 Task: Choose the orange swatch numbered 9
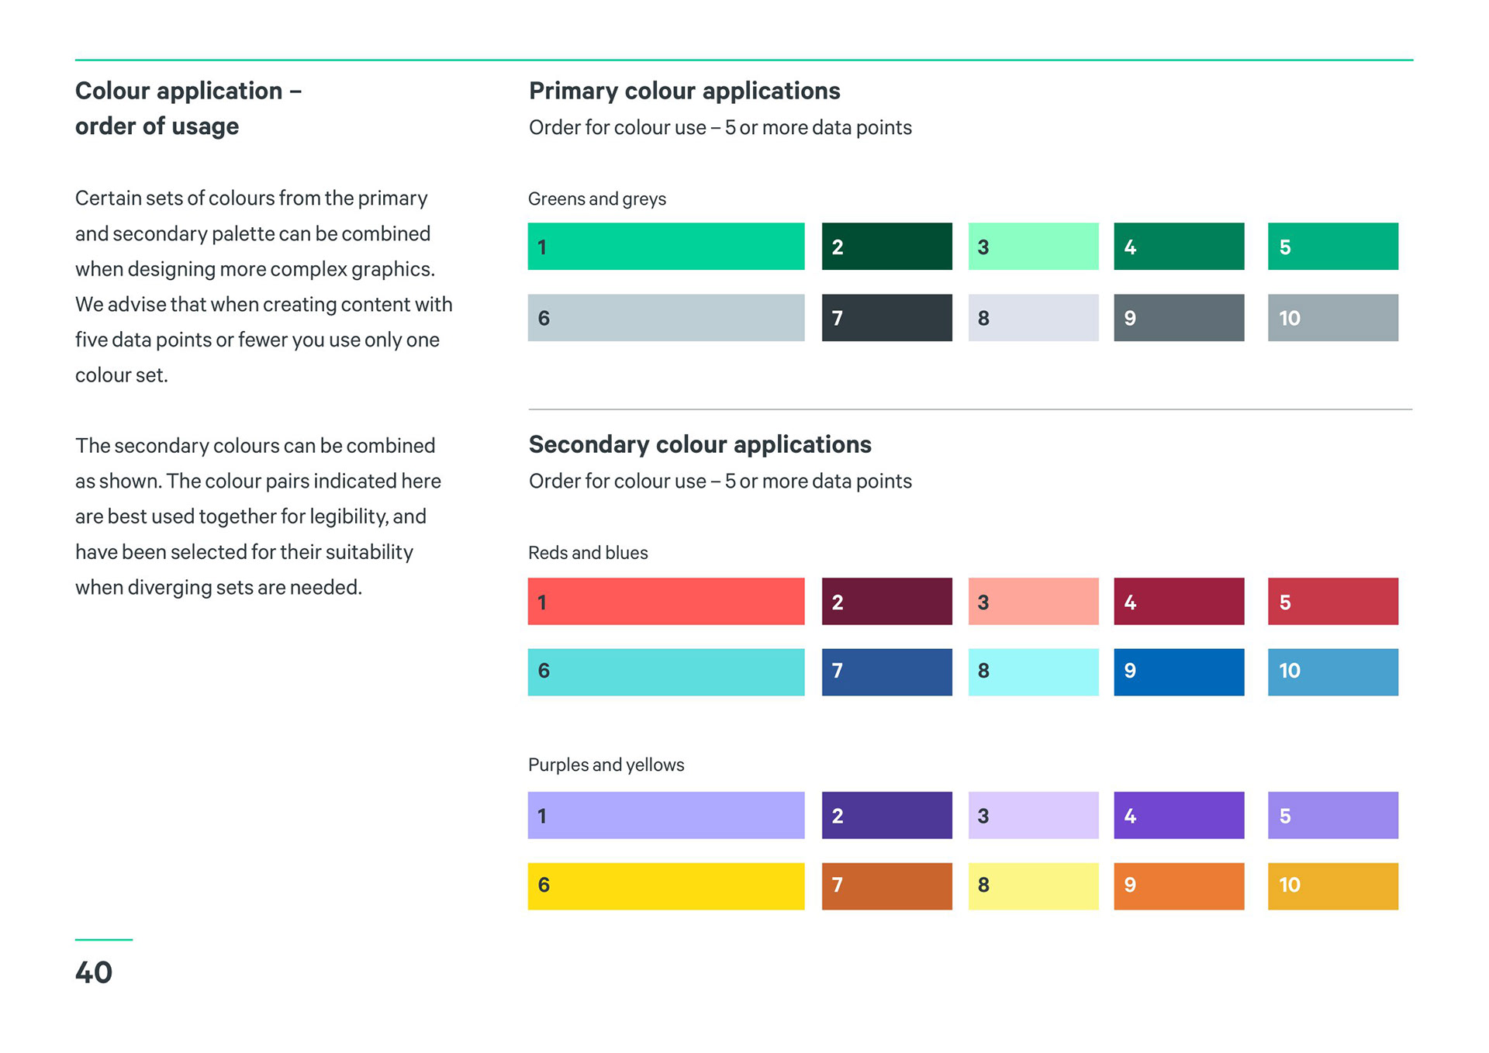pos(1179,886)
